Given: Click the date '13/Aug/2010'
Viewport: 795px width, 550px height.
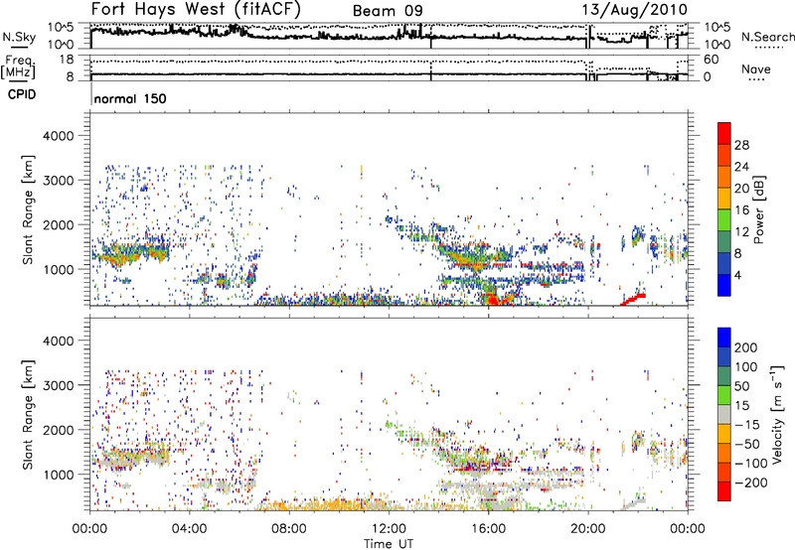Looking at the screenshot, I should (x=634, y=10).
